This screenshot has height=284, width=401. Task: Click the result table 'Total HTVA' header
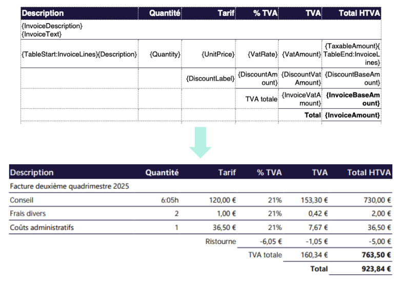click(369, 173)
